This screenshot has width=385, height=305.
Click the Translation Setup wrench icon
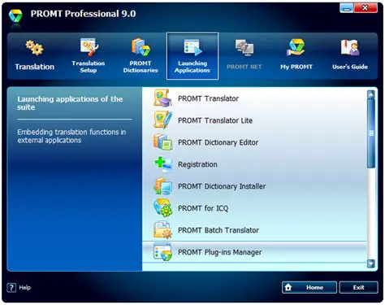coord(89,47)
